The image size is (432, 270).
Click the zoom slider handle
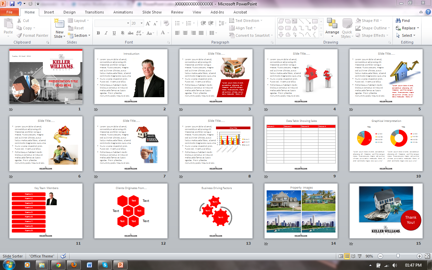[x=398, y=256]
